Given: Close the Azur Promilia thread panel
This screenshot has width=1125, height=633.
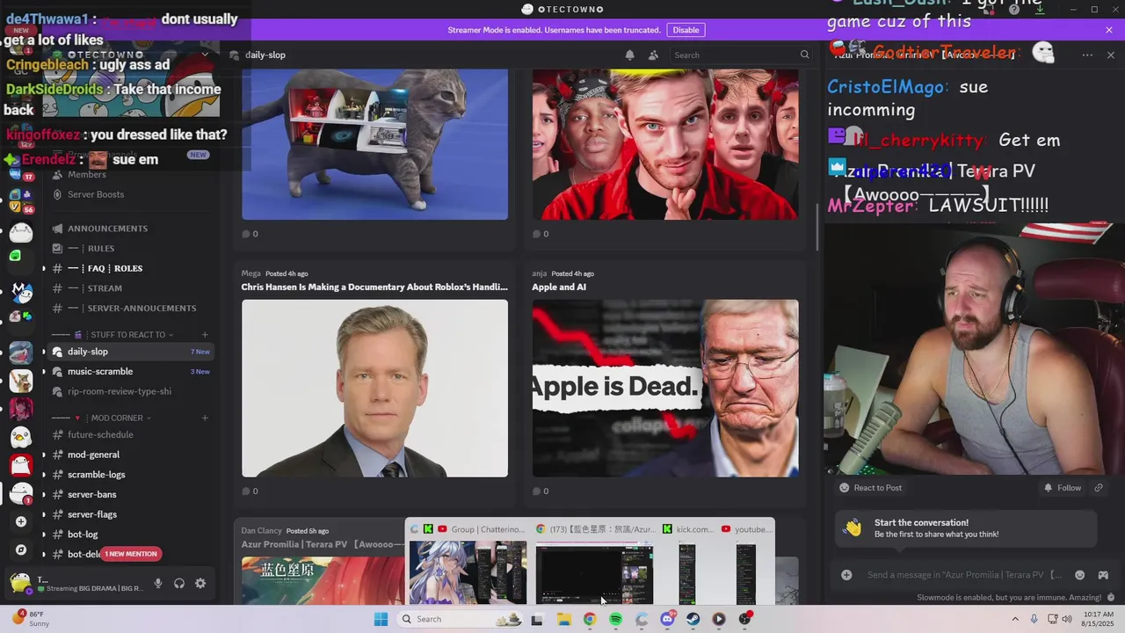Looking at the screenshot, I should coord(1111,55).
